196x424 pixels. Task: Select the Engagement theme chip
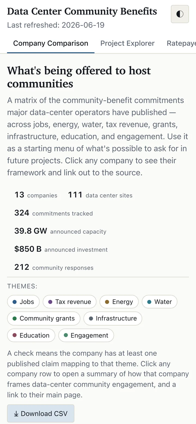point(86,335)
